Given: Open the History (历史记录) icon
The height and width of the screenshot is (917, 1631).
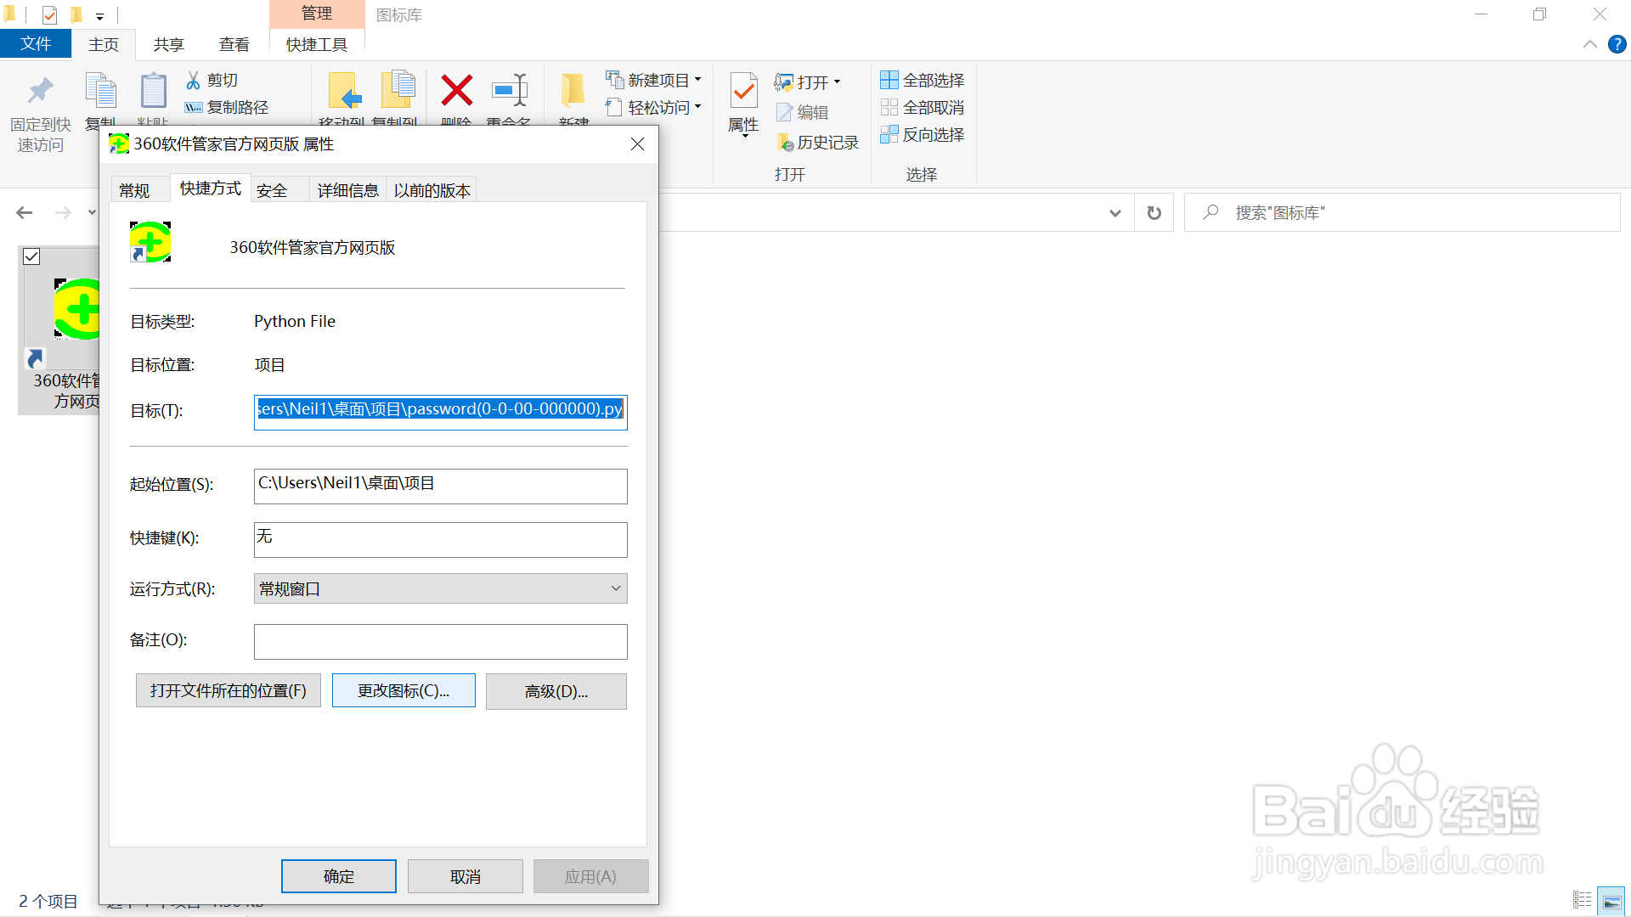Looking at the screenshot, I should click(786, 142).
